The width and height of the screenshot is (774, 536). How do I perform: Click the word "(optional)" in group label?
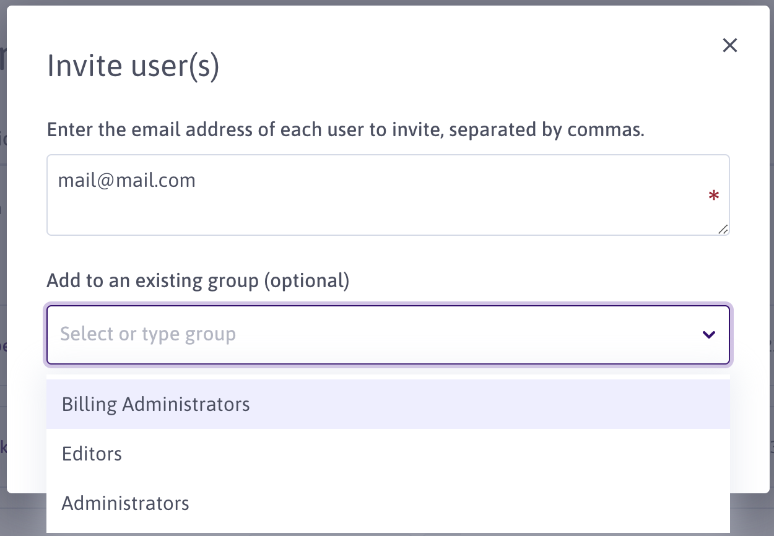pos(307,281)
